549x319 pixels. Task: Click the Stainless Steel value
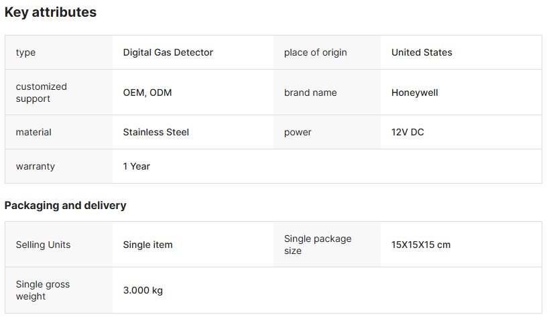coord(156,132)
